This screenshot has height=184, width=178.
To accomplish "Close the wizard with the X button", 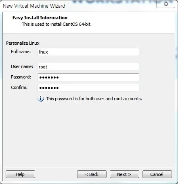I will [x=165, y=4].
